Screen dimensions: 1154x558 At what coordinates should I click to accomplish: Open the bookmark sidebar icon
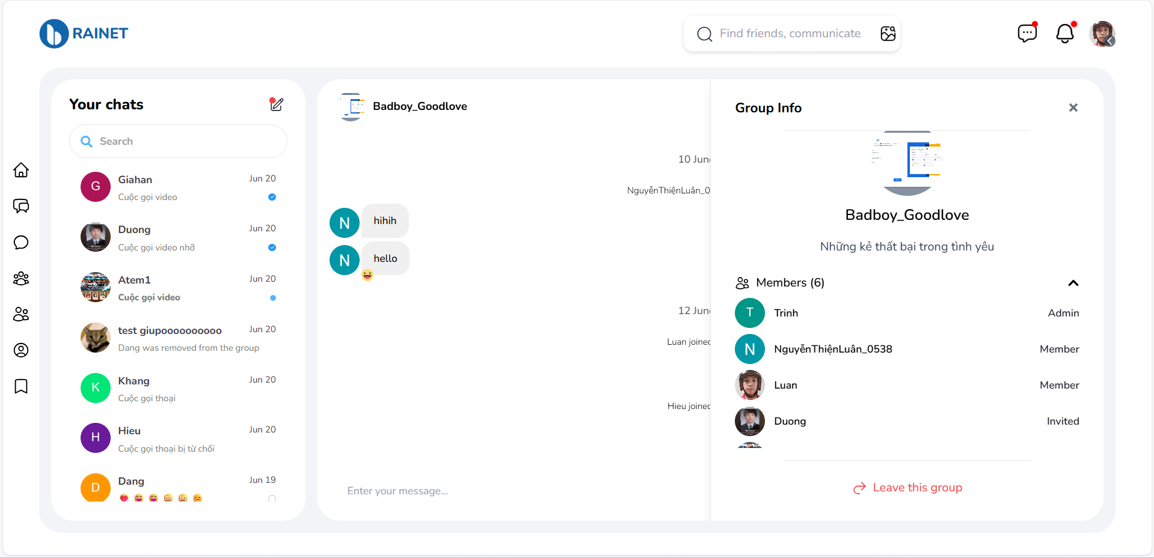coord(21,386)
